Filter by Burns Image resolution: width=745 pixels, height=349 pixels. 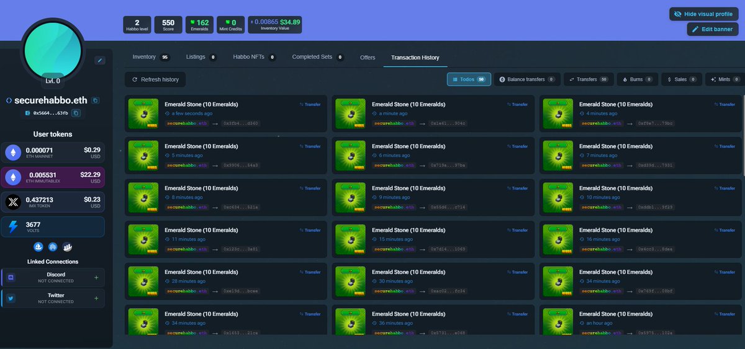638,79
